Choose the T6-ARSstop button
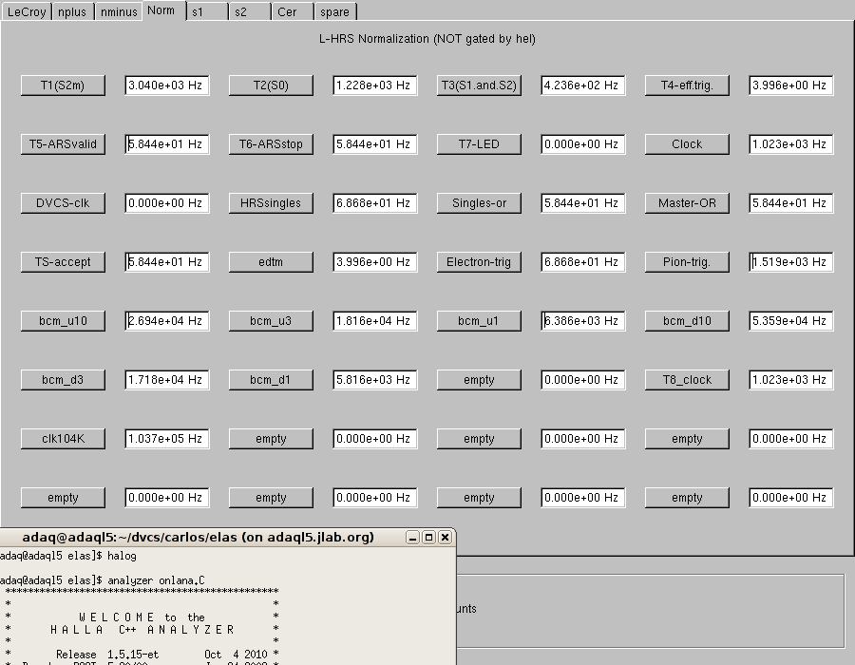The height and width of the screenshot is (665, 855). point(271,144)
